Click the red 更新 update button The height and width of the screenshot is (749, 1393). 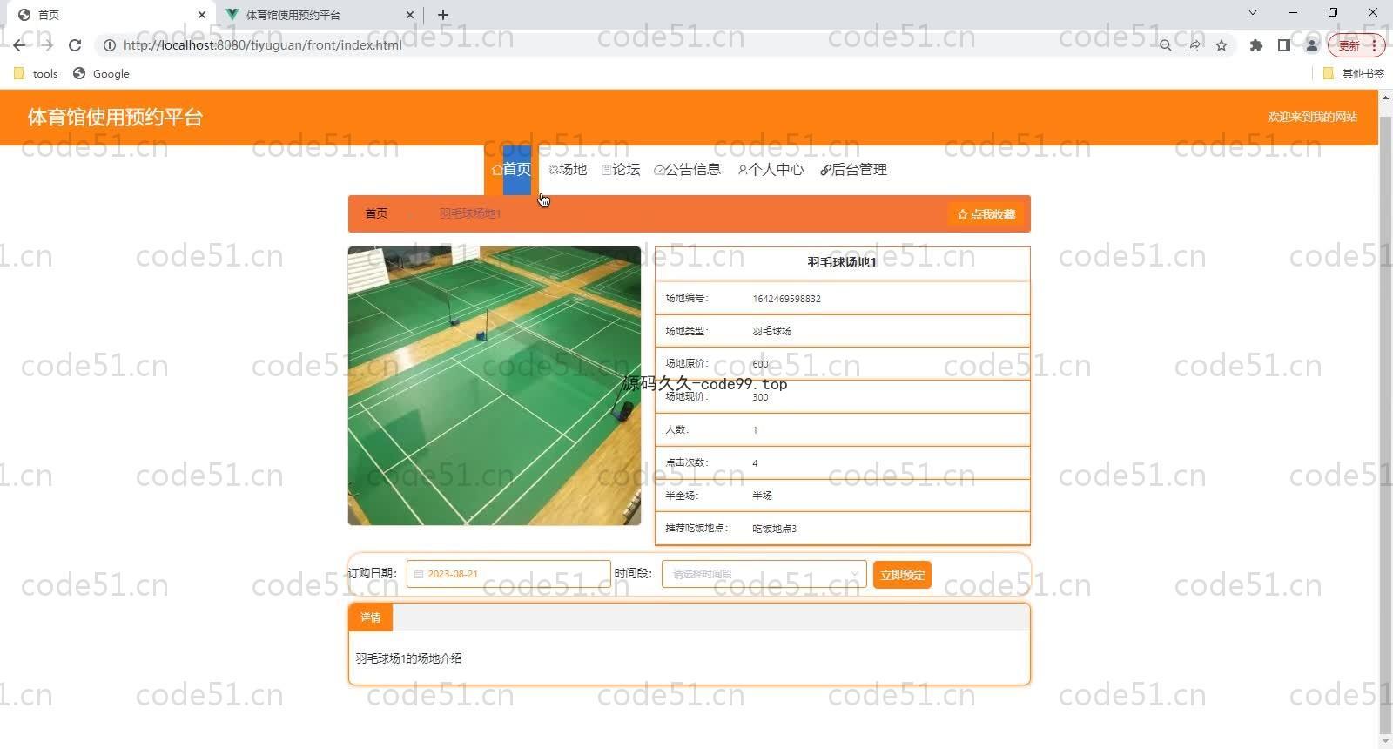[1356, 45]
